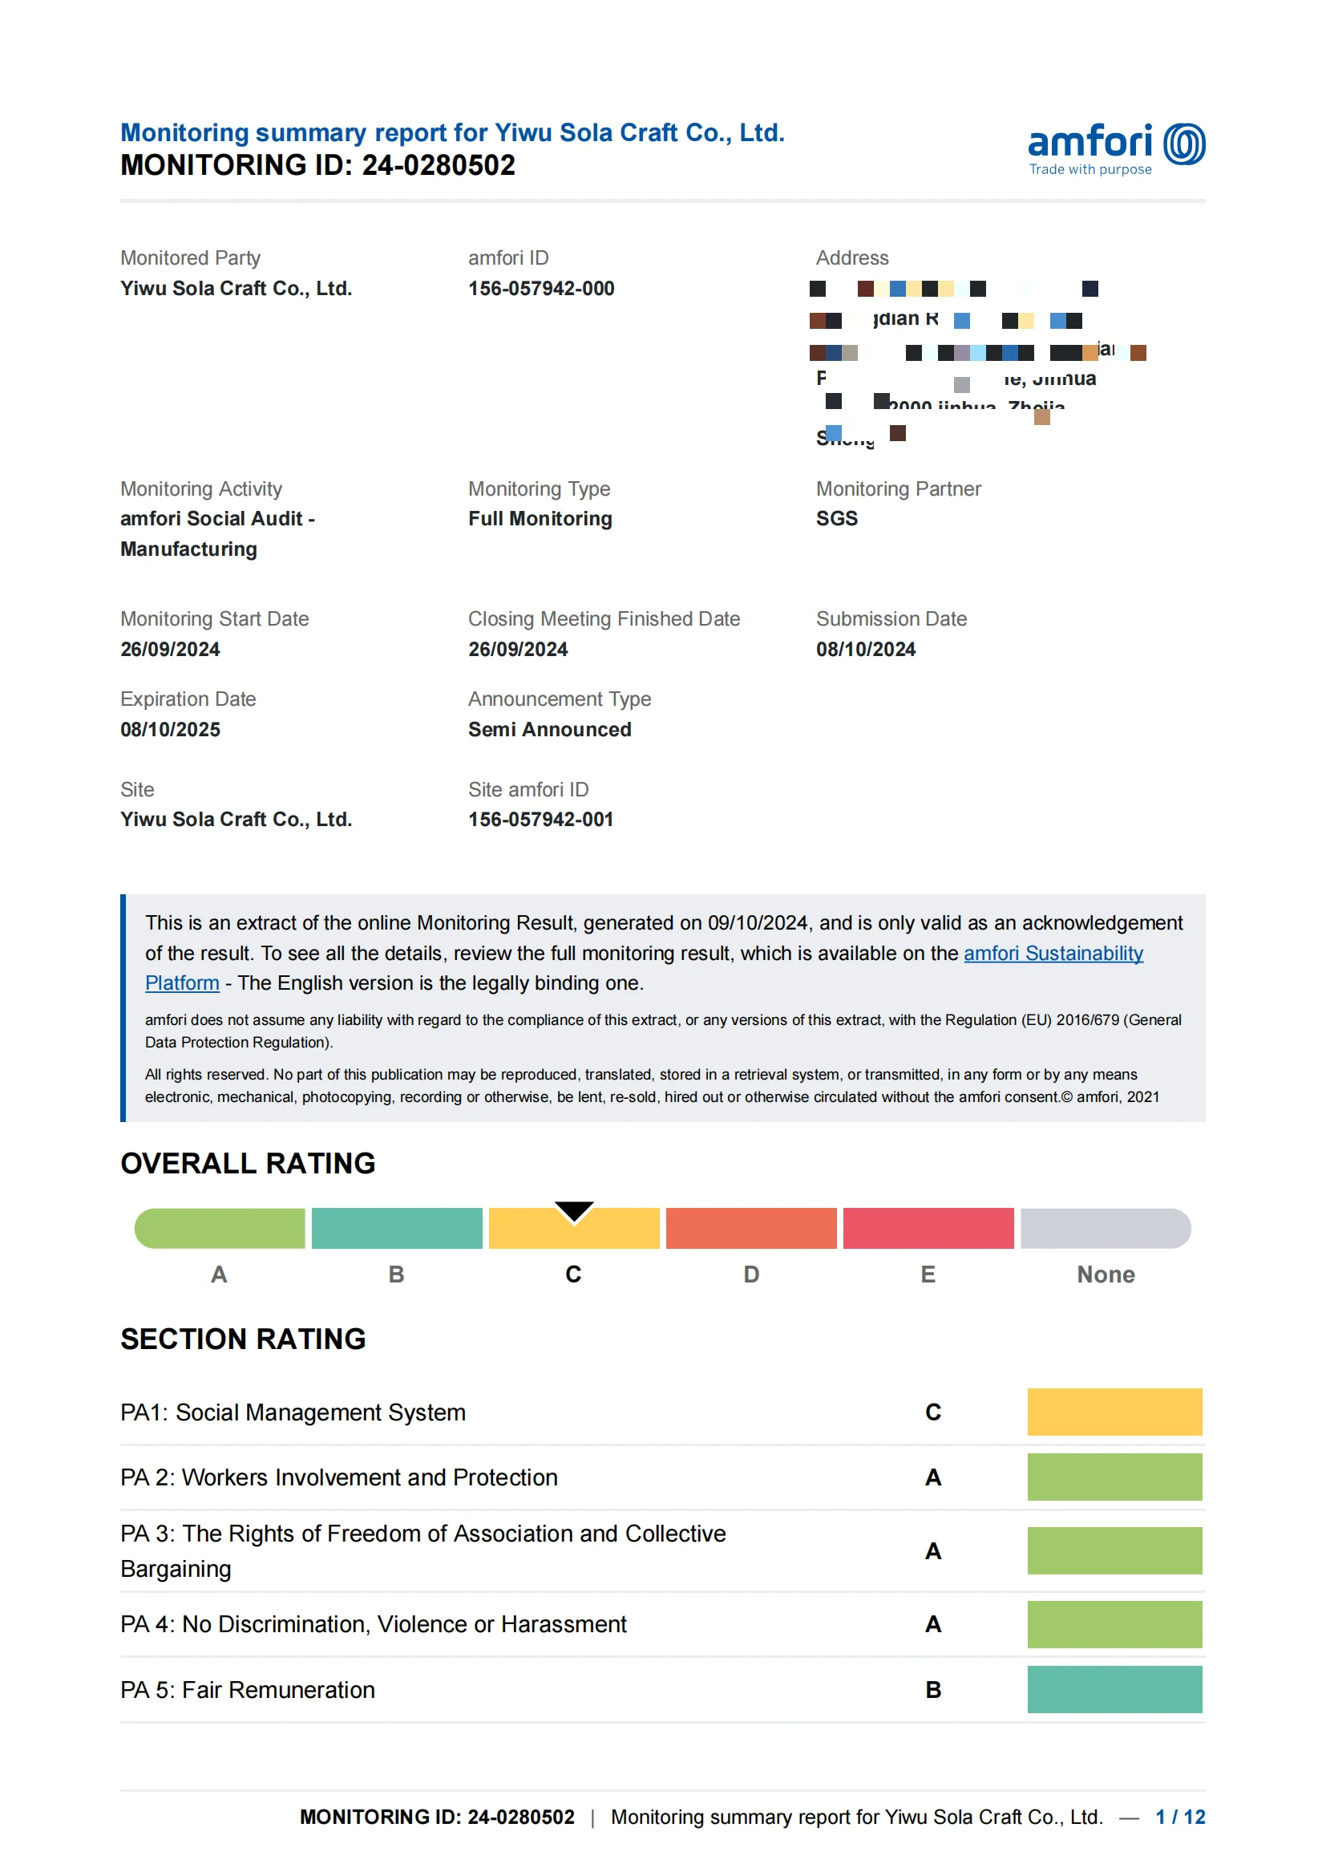Click the yellow PA1 section rating swatch
Image resolution: width=1326 pixels, height=1876 pixels.
[1114, 1412]
